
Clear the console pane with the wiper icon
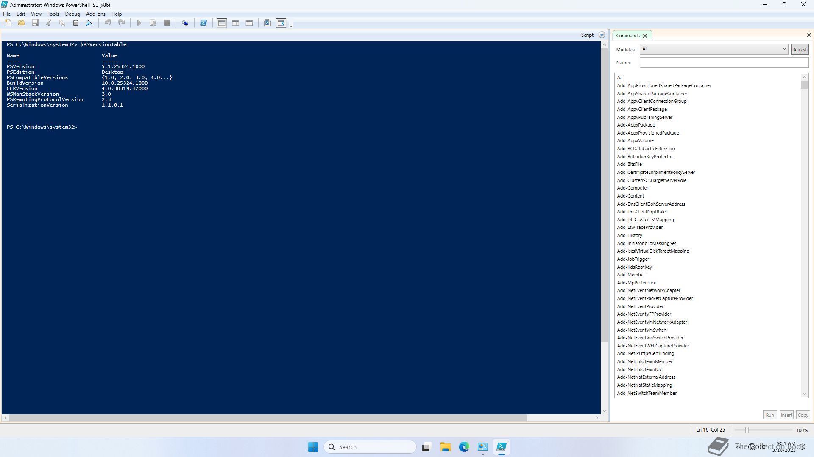(89, 23)
